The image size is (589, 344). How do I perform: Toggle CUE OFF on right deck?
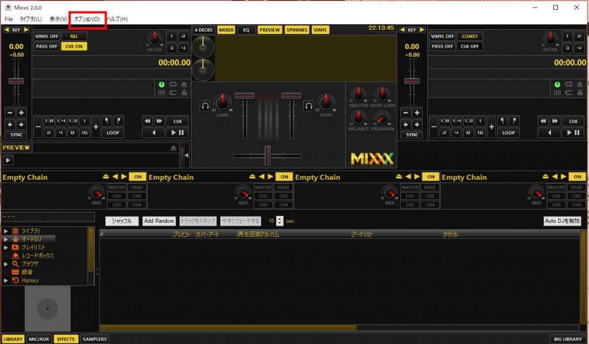[x=469, y=46]
